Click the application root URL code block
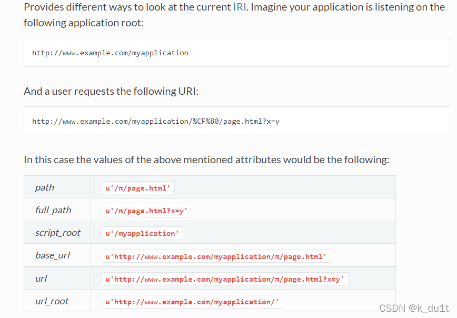 click(237, 53)
